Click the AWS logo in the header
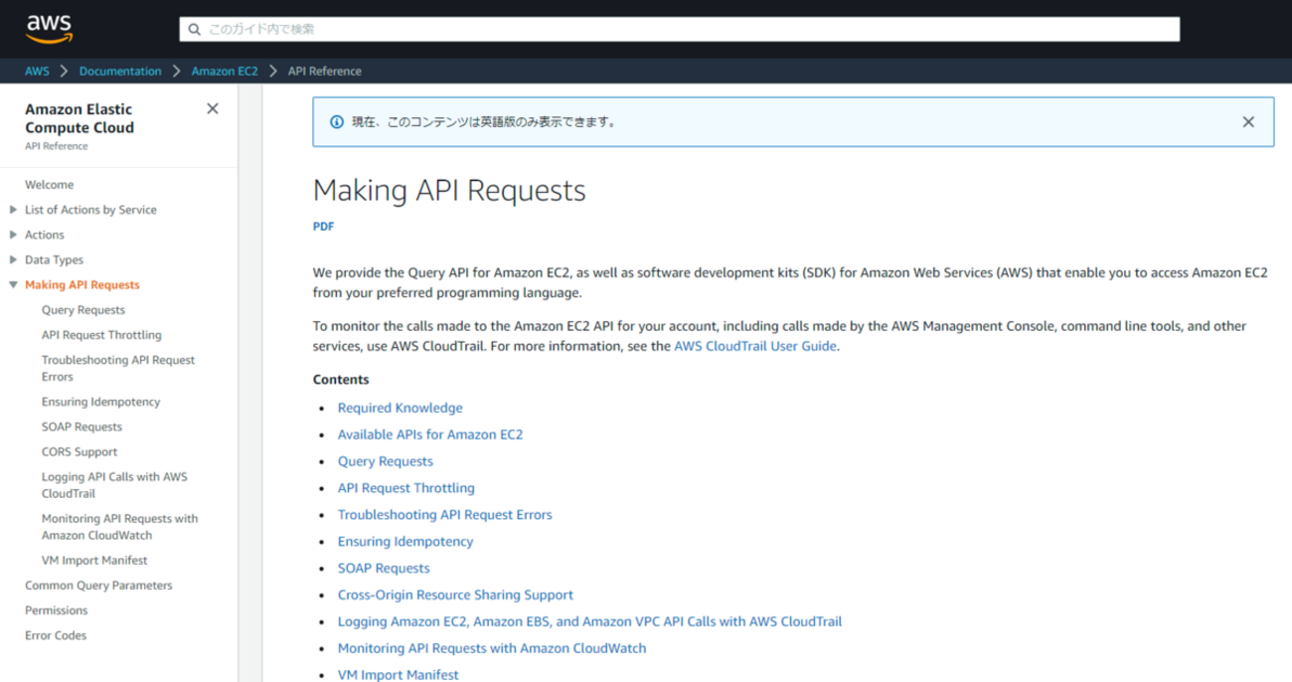This screenshot has width=1292, height=682. pyautogui.click(x=49, y=29)
